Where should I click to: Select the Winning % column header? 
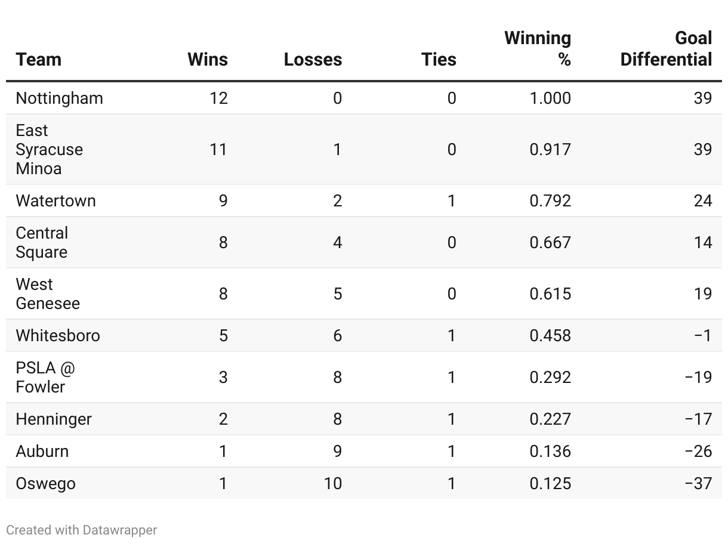coord(538,49)
